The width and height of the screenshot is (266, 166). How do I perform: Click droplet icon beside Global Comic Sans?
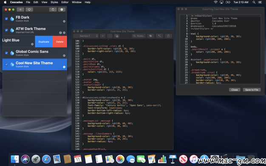pos(12,53)
